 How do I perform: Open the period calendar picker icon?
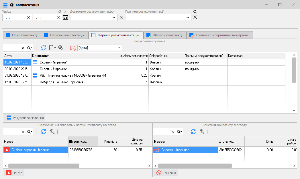click(65, 18)
